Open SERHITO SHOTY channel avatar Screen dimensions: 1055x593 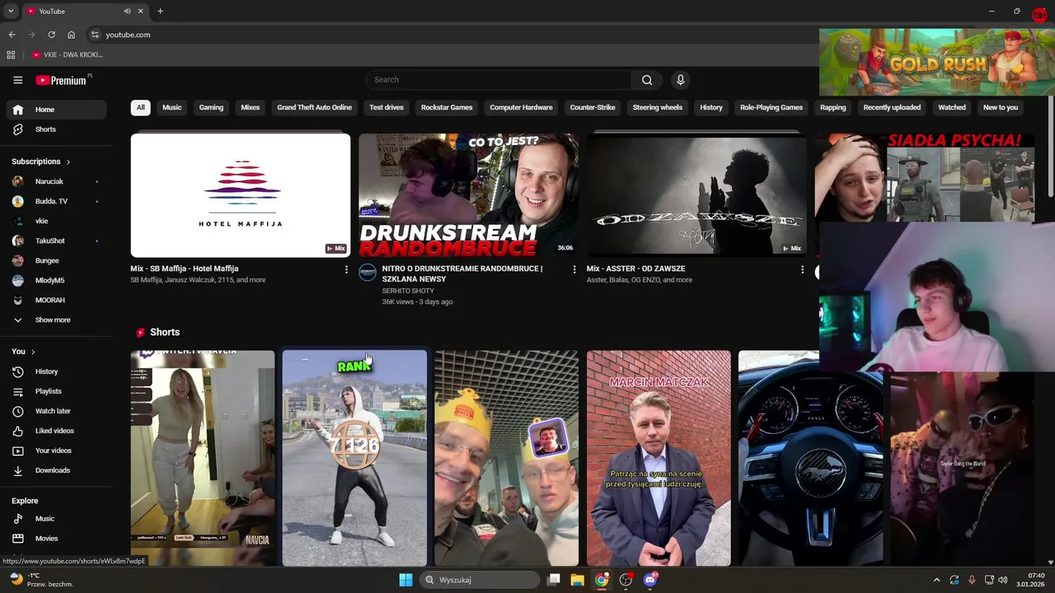368,273
